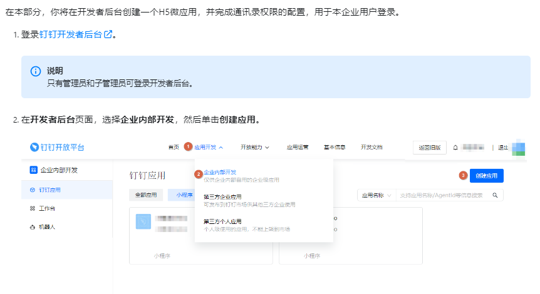Click the 钉钉开放平台 logo
Viewport: 540px width, 294px height.
point(57,147)
